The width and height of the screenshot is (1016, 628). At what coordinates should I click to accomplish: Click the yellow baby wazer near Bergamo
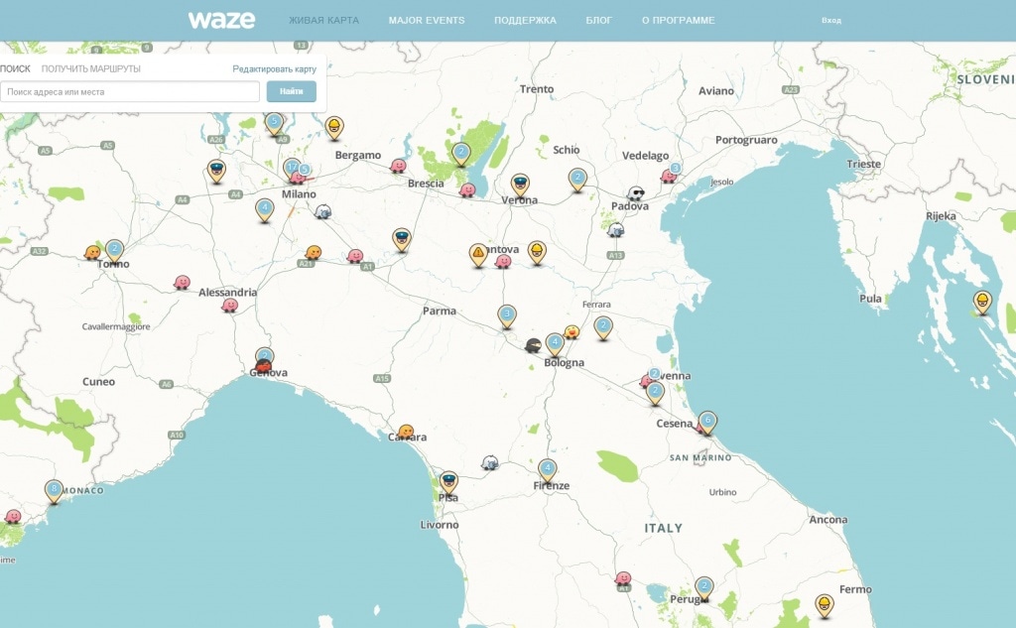pos(334,126)
